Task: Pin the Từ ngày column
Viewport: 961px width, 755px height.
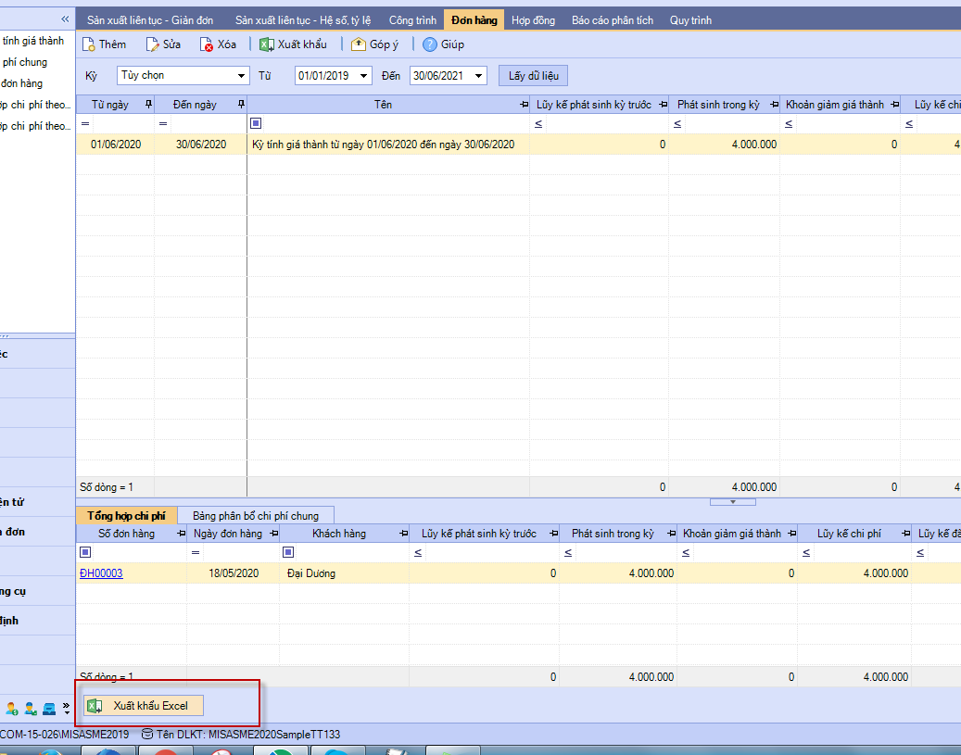Action: [148, 105]
